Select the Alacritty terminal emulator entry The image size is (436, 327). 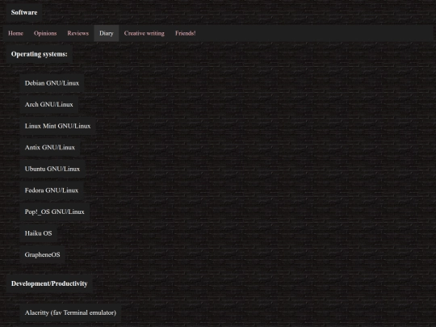pos(70,312)
